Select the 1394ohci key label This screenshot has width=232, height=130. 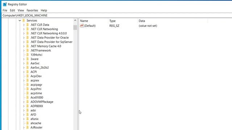[x=36, y=55]
